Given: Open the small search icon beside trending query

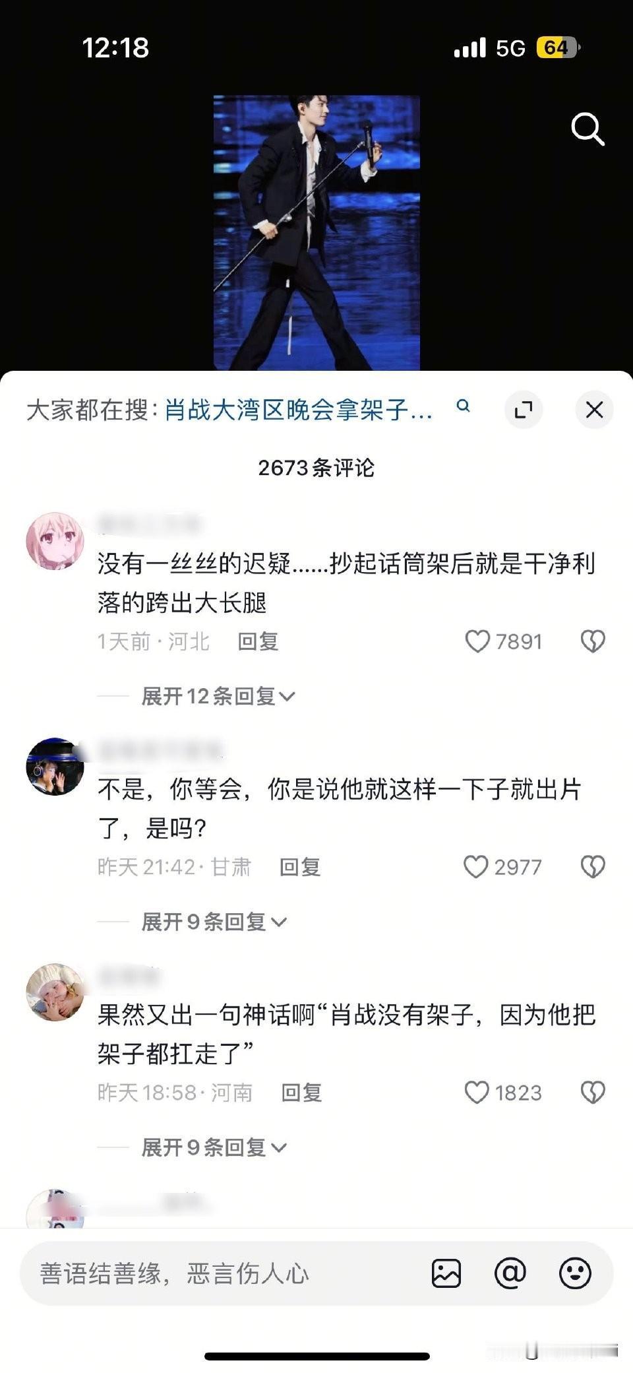Looking at the screenshot, I should [x=464, y=406].
